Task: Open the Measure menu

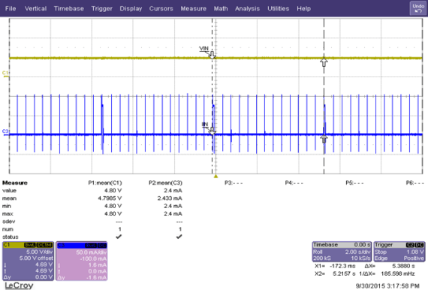Action: [x=193, y=8]
